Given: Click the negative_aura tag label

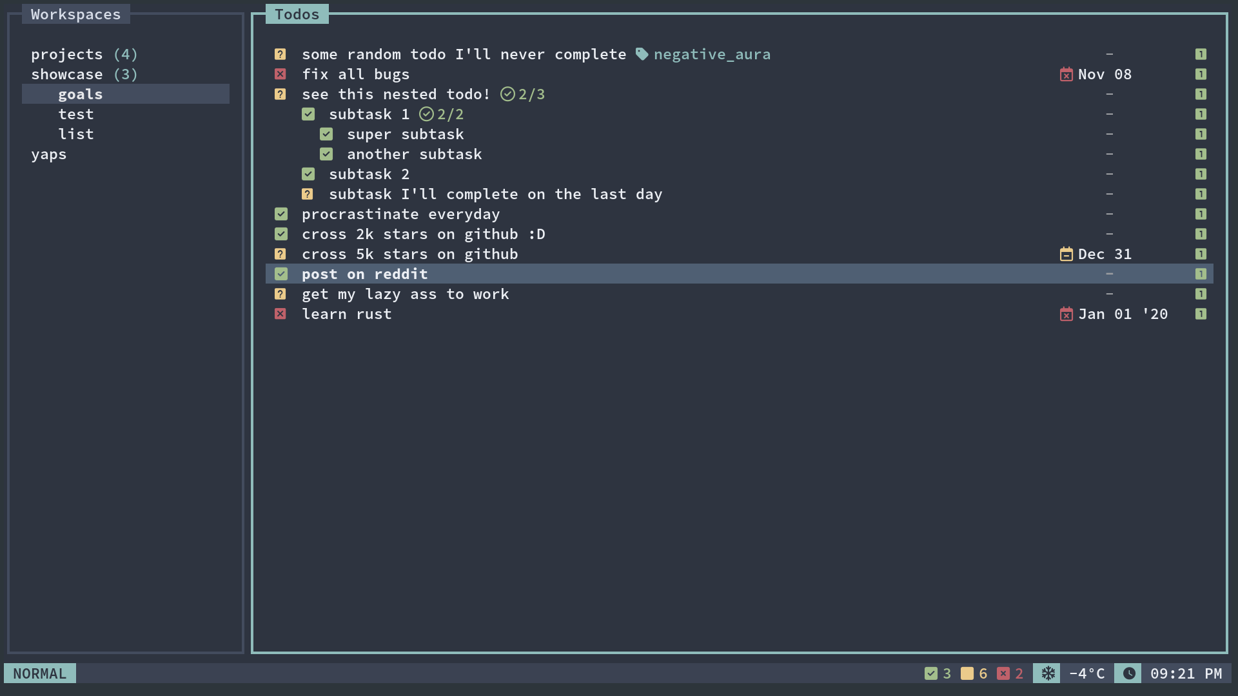Looking at the screenshot, I should click(x=712, y=54).
